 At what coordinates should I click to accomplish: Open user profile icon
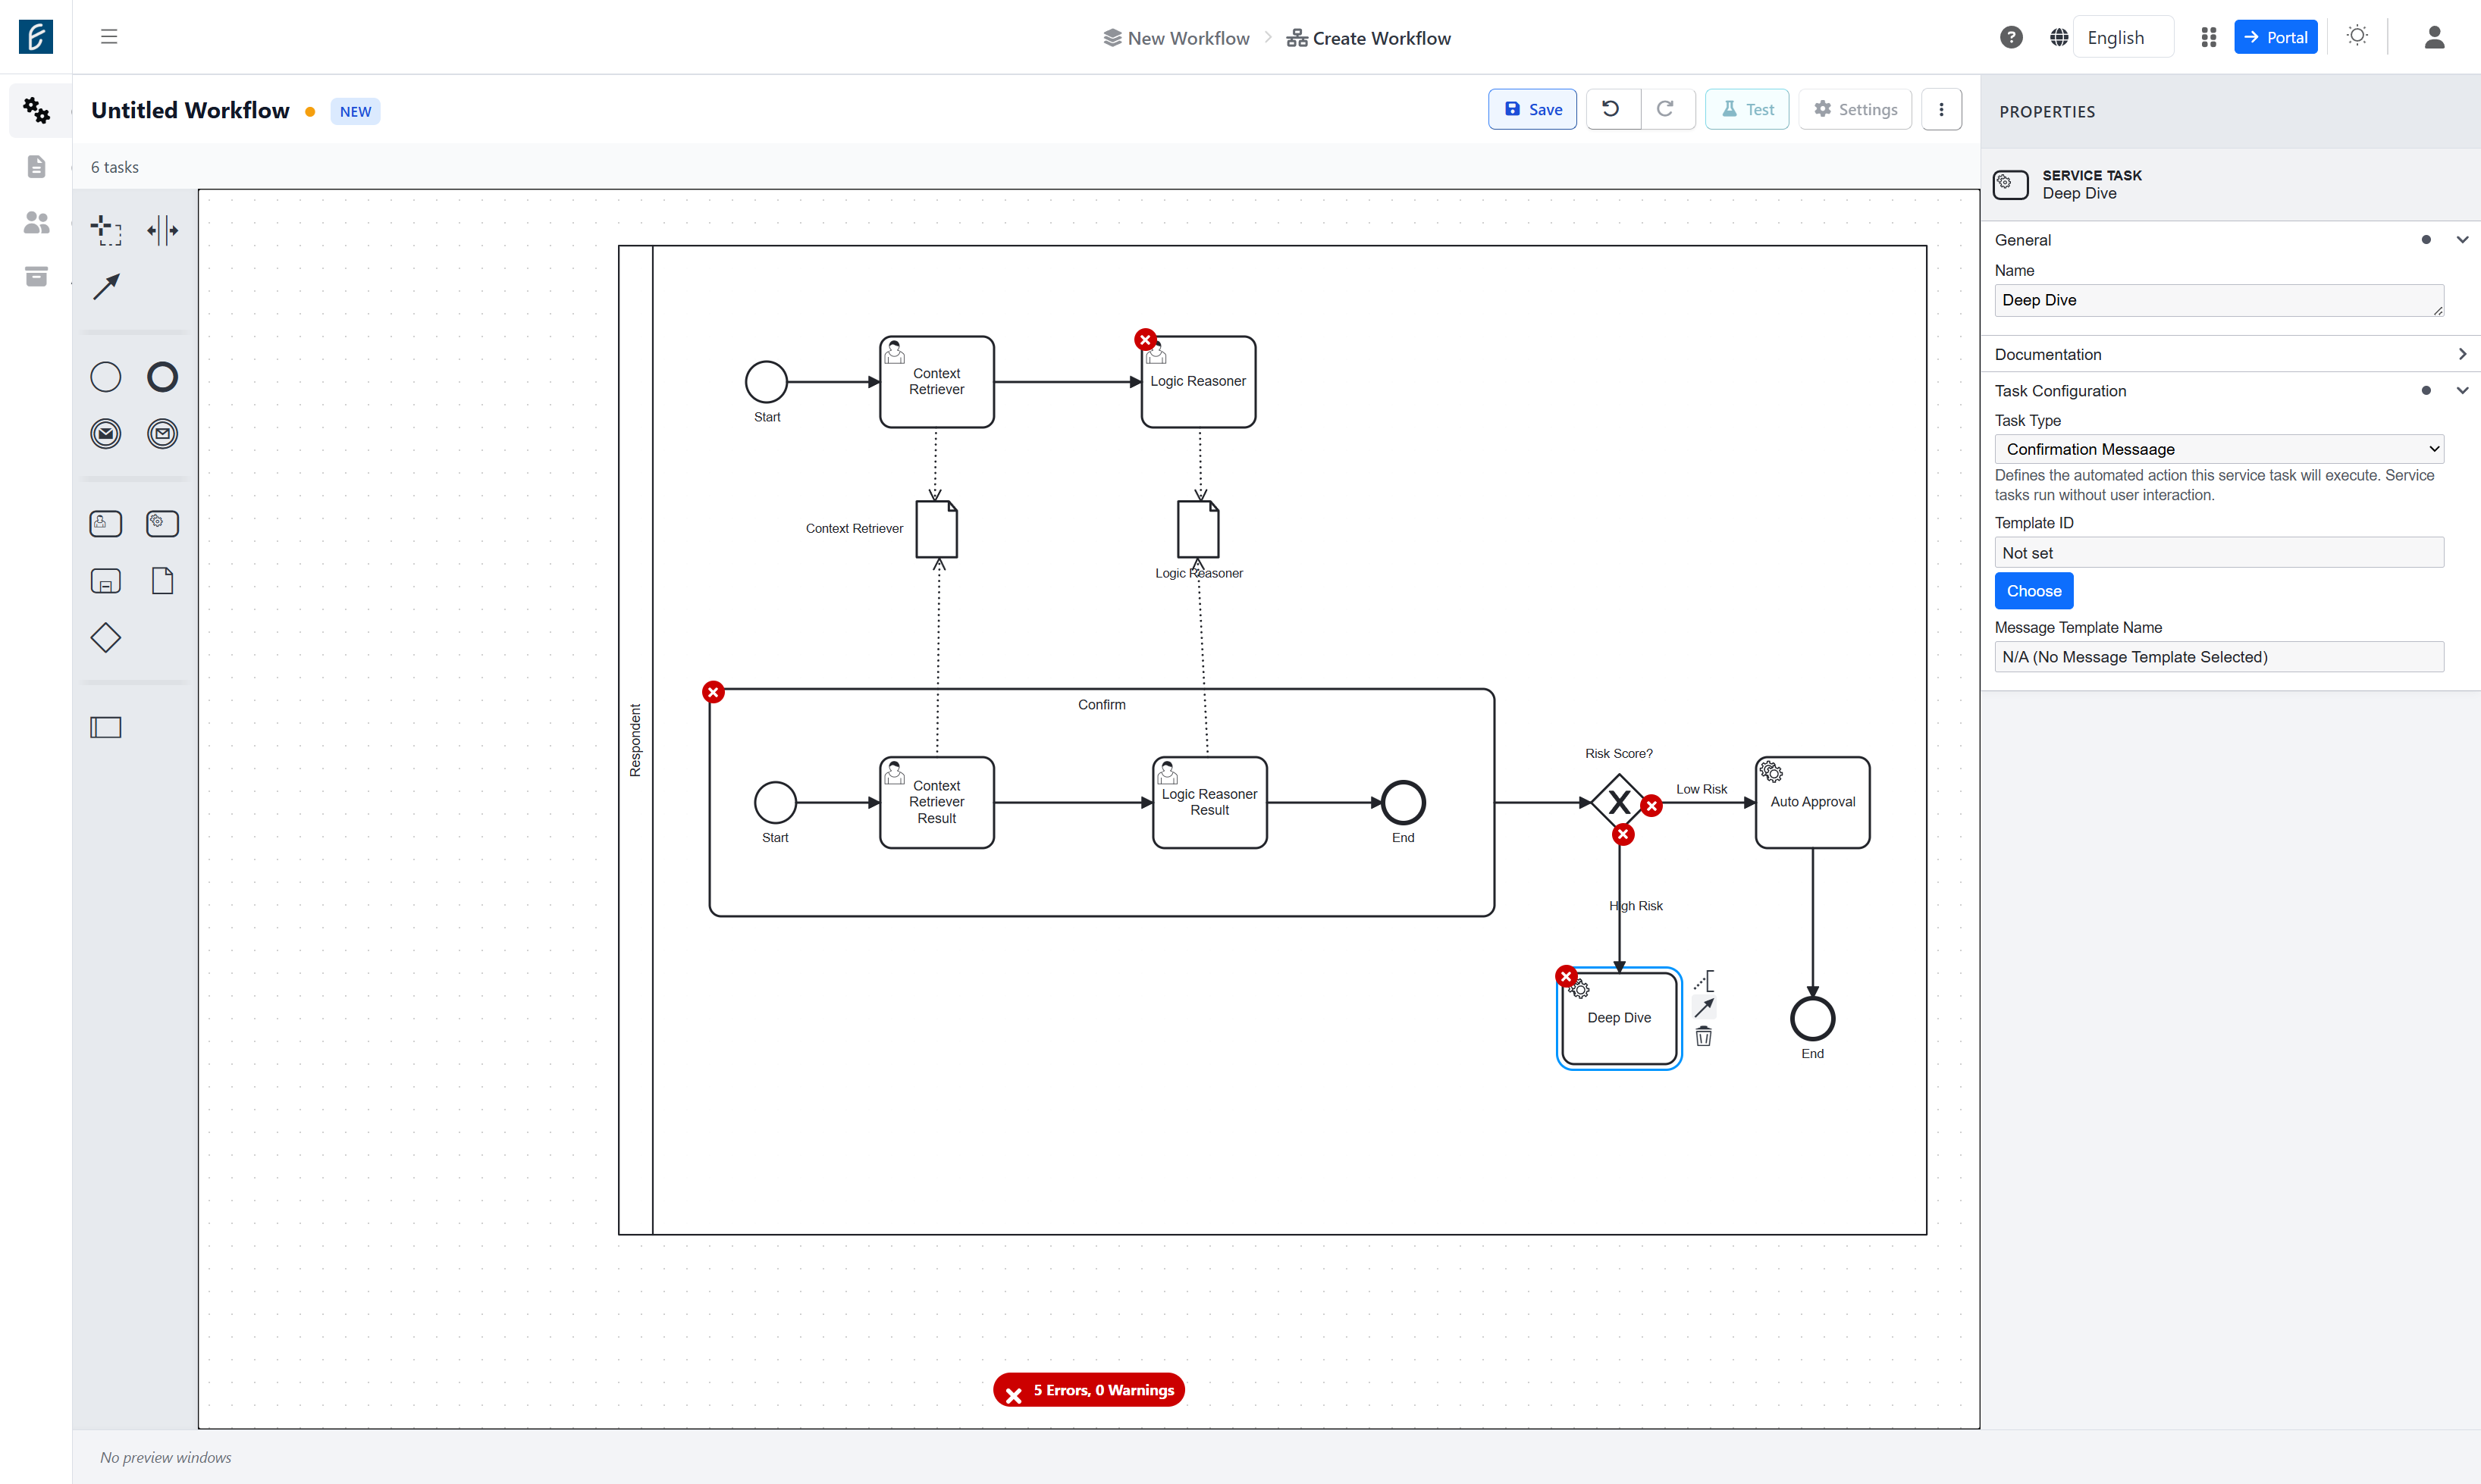point(2434,37)
